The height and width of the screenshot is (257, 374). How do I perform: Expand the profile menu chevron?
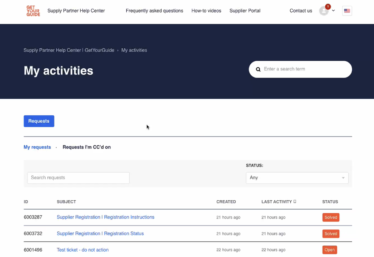pos(333,11)
